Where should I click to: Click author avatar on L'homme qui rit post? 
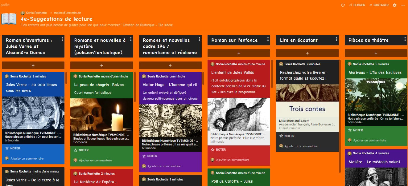(x=144, y=76)
